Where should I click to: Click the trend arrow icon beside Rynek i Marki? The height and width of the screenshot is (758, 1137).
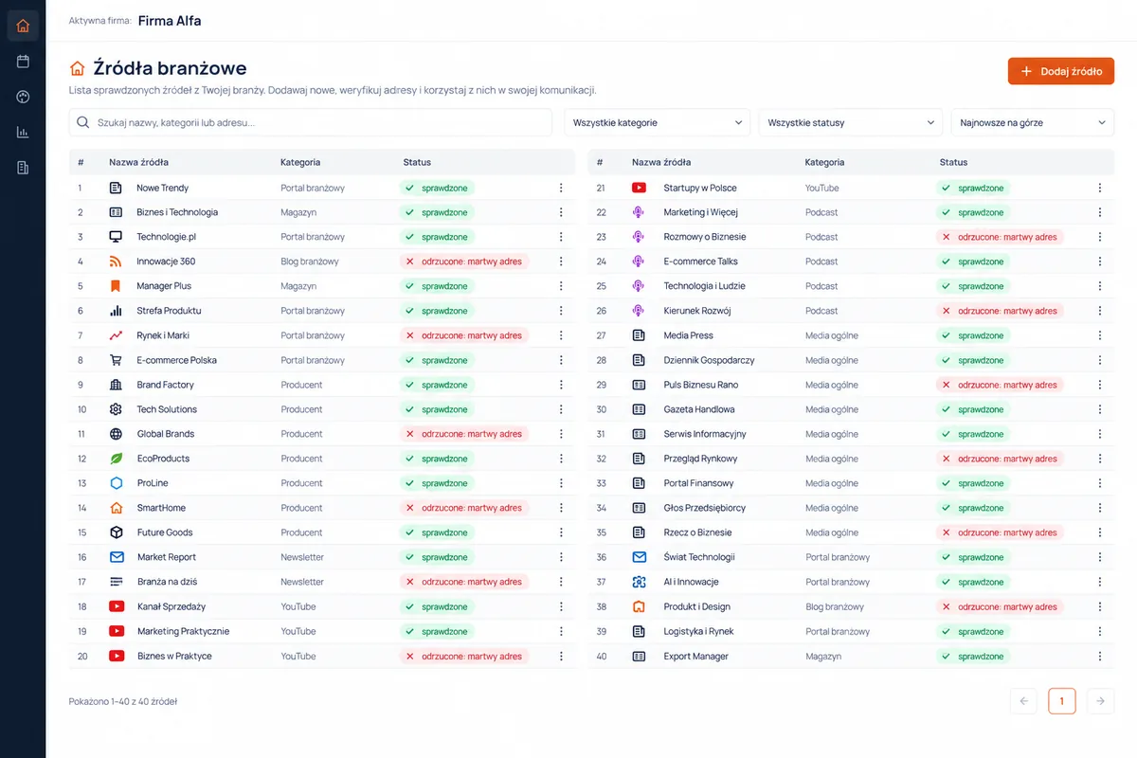(116, 335)
